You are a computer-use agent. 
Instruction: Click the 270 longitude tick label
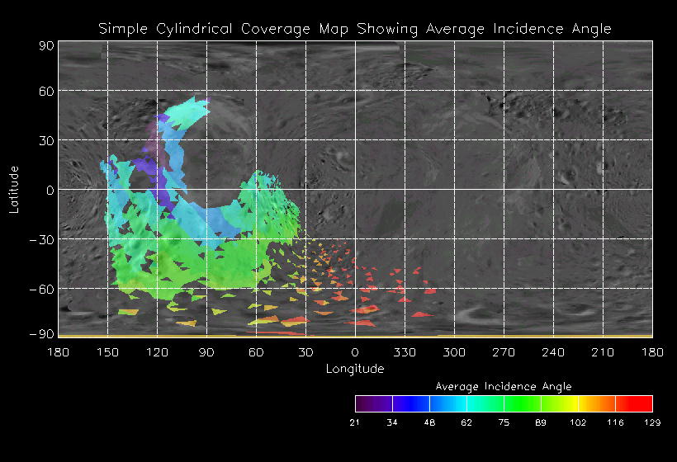click(x=504, y=353)
